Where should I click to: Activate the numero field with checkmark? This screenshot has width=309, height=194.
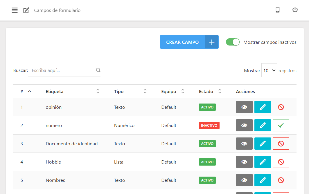[x=281, y=125]
